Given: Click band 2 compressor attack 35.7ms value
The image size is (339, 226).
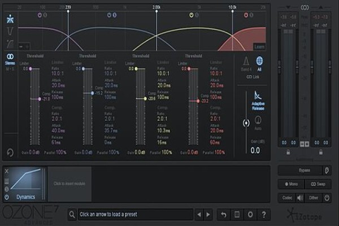Looking at the screenshot, I should tap(111, 131).
